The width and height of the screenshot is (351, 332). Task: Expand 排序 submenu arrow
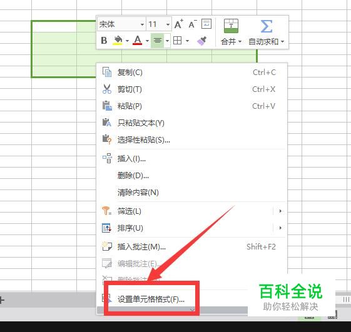pyautogui.click(x=280, y=228)
